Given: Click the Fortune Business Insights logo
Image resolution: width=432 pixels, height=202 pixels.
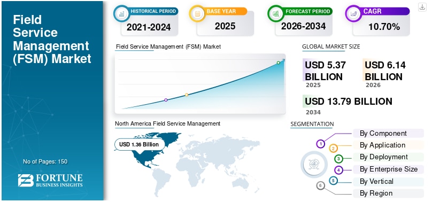Looking at the screenshot, I should tap(50, 181).
